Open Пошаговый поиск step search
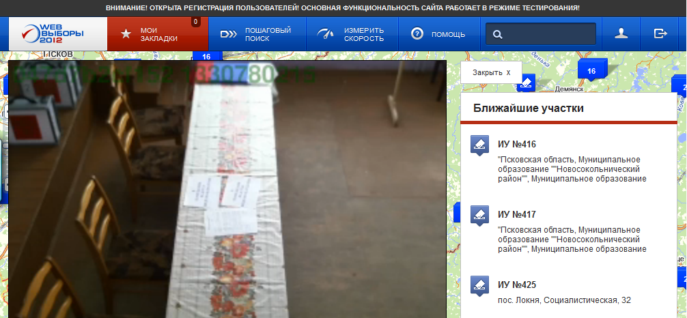687x318 pixels. pyautogui.click(x=257, y=34)
